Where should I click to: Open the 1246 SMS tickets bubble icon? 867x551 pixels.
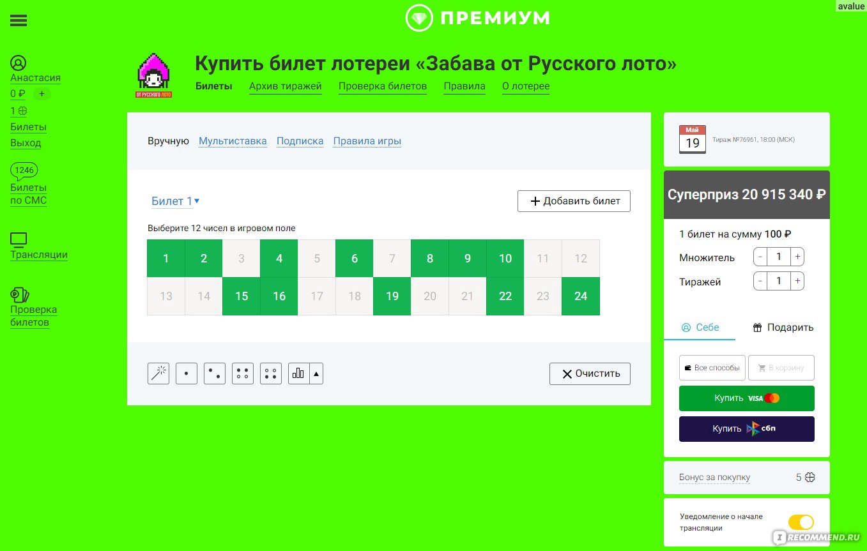pos(24,170)
